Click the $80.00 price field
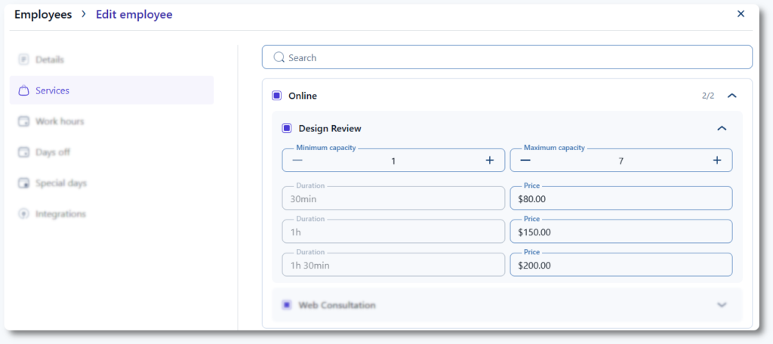Image resolution: width=773 pixels, height=344 pixels. [621, 199]
